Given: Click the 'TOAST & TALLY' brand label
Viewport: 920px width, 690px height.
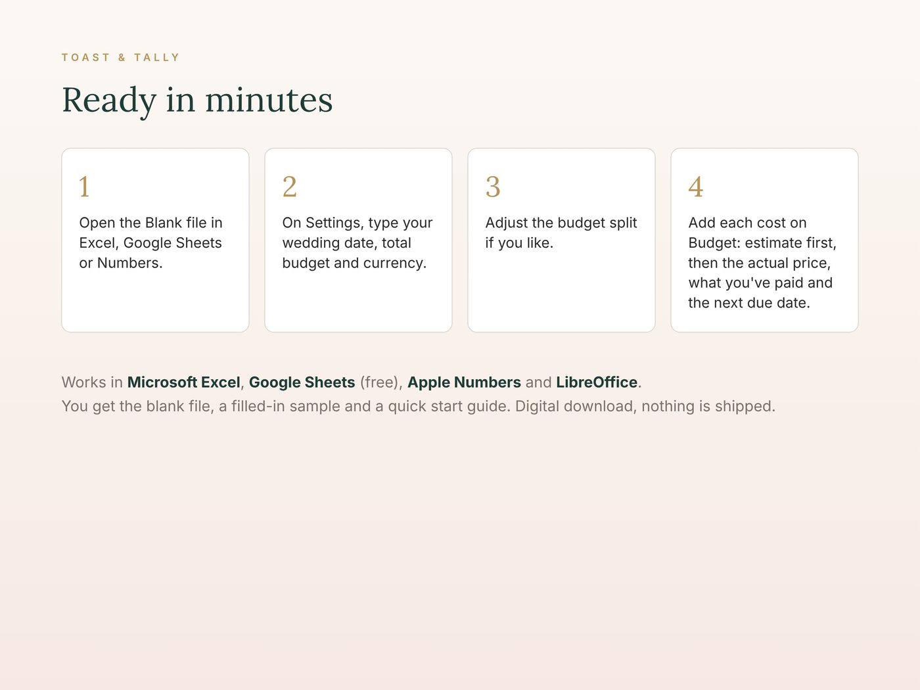Looking at the screenshot, I should [120, 58].
